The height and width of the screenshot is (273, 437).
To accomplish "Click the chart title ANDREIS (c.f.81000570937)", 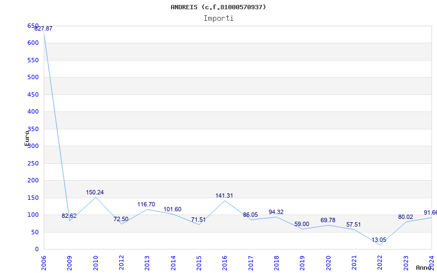I will (x=218, y=7).
